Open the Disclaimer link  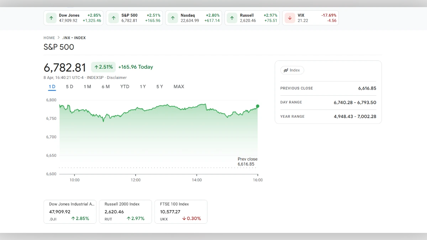117,77
